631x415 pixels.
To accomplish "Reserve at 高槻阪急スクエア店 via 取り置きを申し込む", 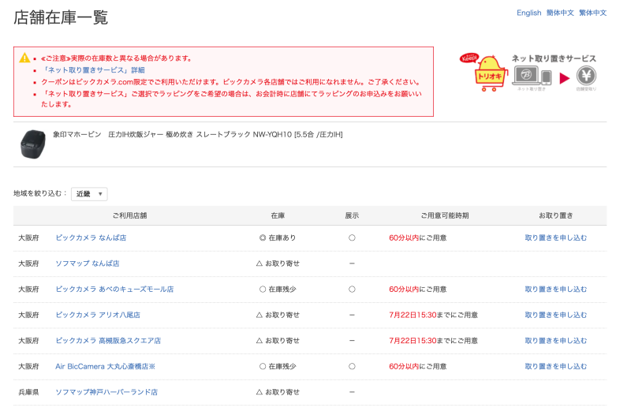I will (x=556, y=341).
